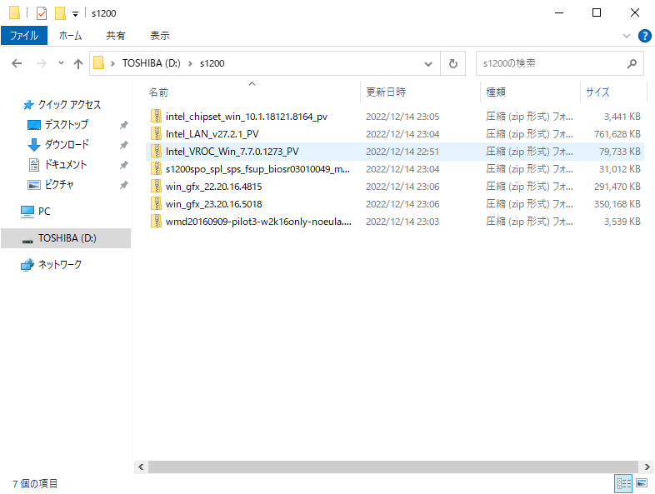Switch to details view in status bar
Viewport: 655px width, 494px height.
623,483
